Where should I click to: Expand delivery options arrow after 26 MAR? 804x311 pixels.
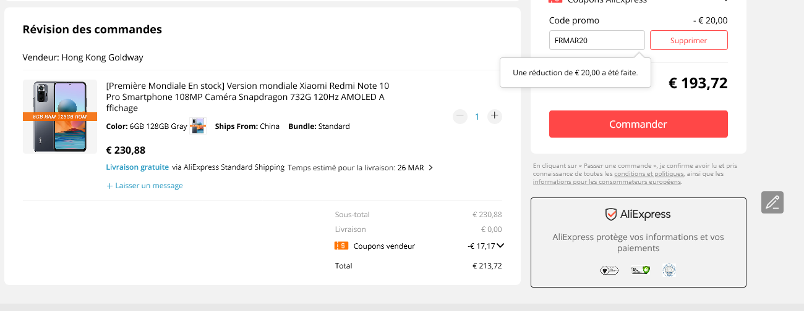coord(430,167)
